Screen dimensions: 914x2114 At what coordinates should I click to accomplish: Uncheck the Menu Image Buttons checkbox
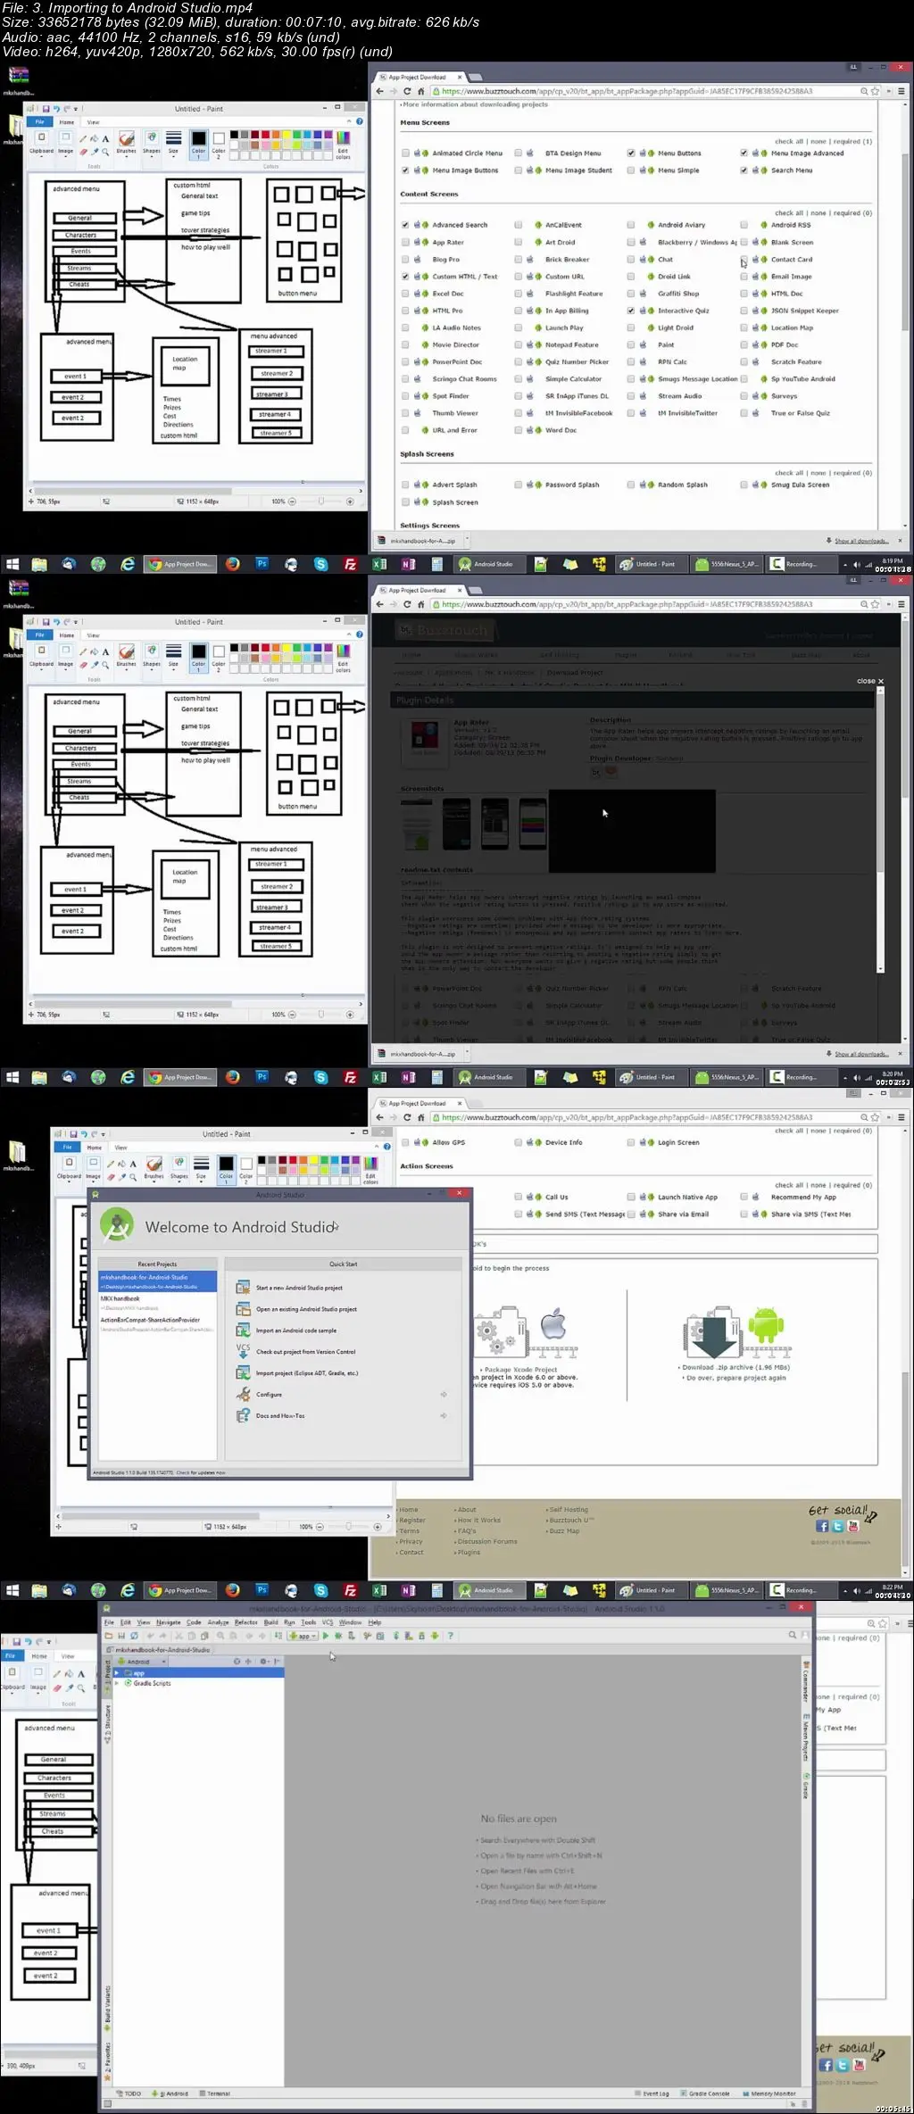[x=406, y=170]
